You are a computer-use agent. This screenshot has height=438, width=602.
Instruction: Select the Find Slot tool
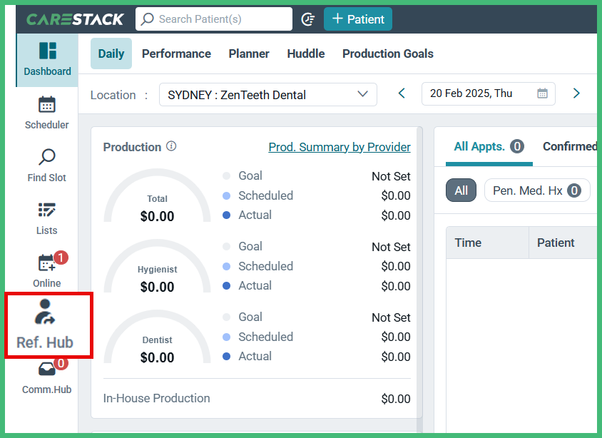point(46,166)
